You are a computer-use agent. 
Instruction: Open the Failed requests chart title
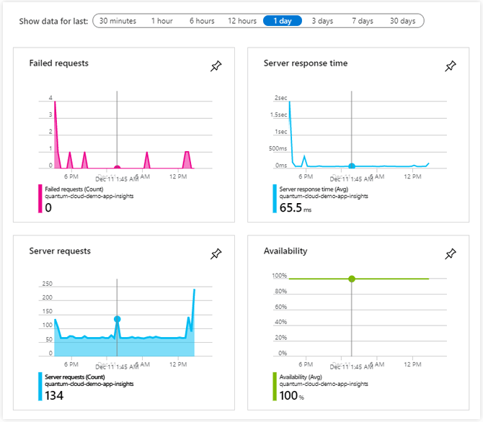(x=59, y=63)
